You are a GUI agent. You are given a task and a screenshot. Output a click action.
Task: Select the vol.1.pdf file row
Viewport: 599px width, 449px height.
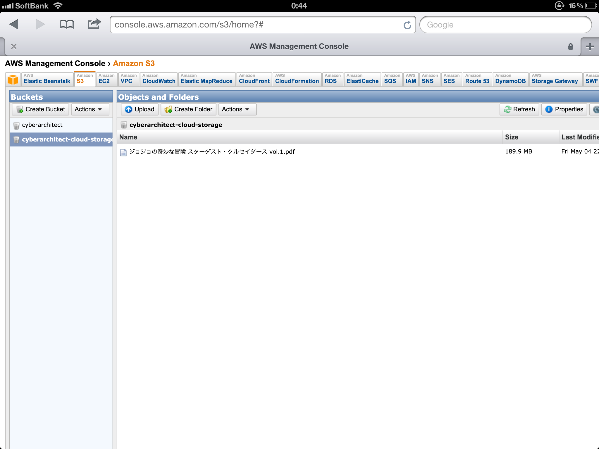pos(358,152)
